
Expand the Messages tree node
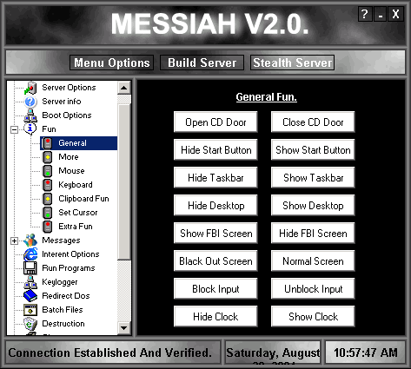pyautogui.click(x=14, y=241)
